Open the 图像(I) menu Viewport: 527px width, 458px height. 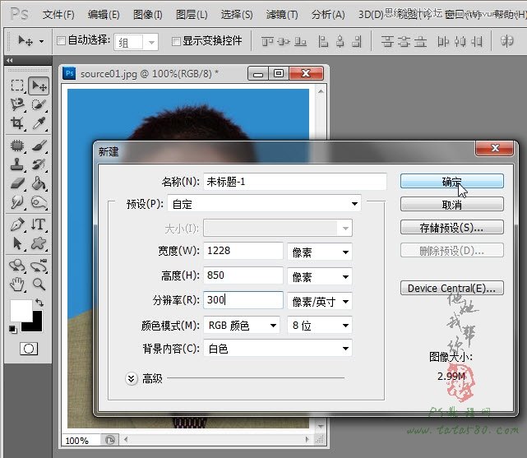[147, 15]
